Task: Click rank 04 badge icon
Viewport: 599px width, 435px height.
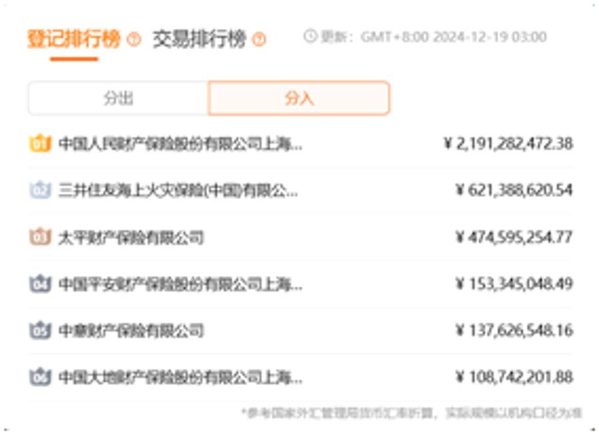Action: (x=40, y=284)
